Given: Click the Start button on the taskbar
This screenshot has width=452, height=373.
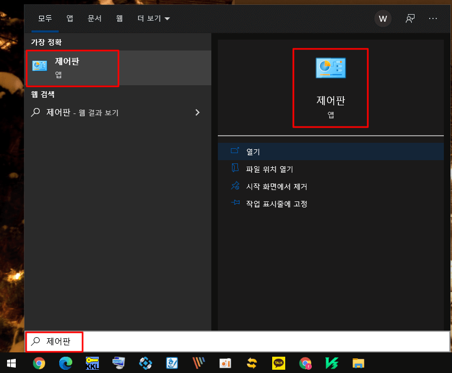Looking at the screenshot, I should click(11, 363).
